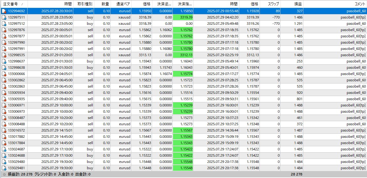Click the order icon beside 133017882
Image resolution: width=367 pixels, height=178 pixels.
pyautogui.click(x=4, y=137)
